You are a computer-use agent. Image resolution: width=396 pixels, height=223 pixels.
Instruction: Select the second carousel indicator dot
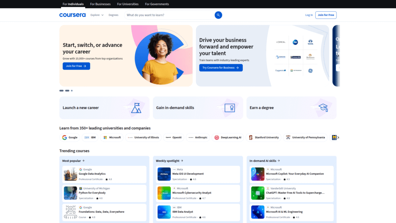tap(67, 90)
